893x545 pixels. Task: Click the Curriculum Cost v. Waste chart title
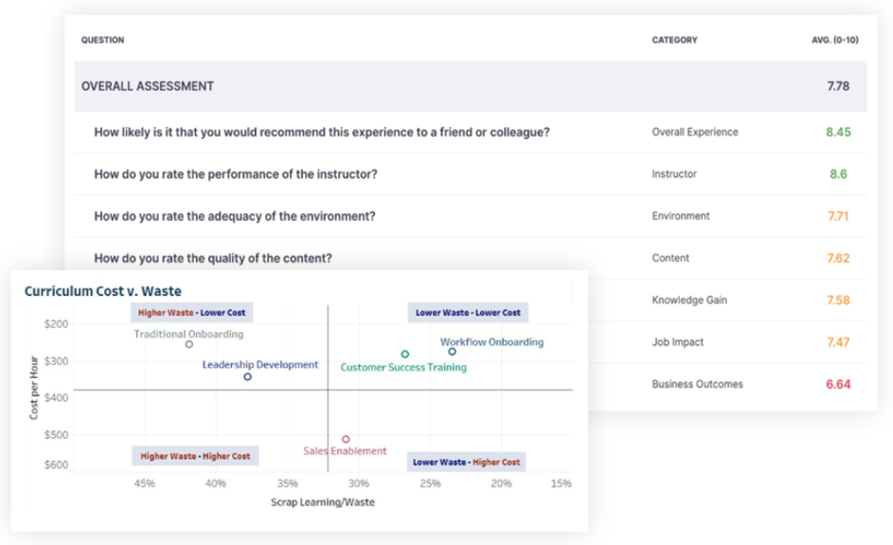102,291
